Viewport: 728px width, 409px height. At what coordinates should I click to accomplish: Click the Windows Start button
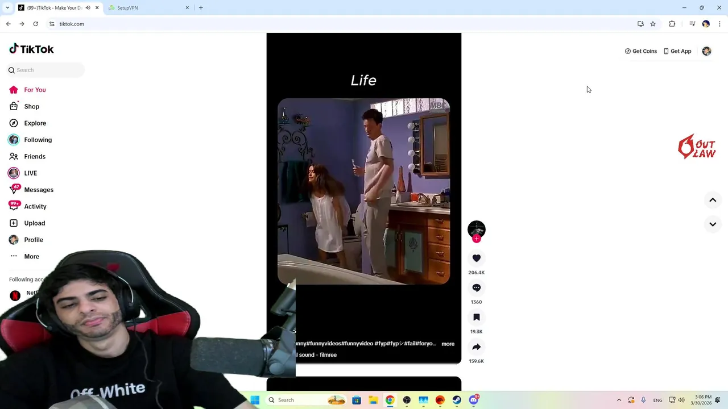point(255,400)
